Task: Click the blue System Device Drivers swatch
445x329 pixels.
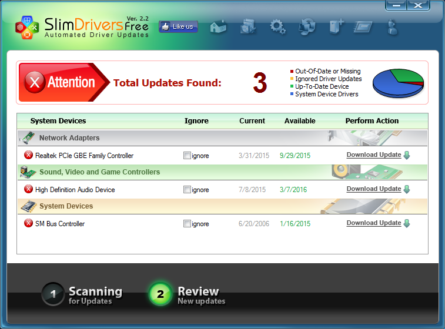Action: point(292,94)
